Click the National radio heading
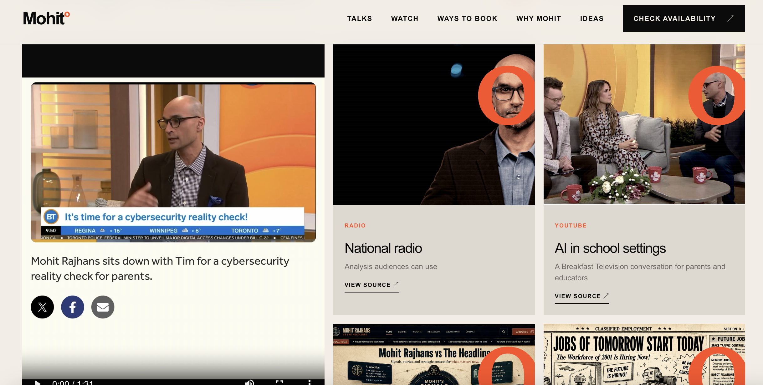763x385 pixels. pos(383,248)
